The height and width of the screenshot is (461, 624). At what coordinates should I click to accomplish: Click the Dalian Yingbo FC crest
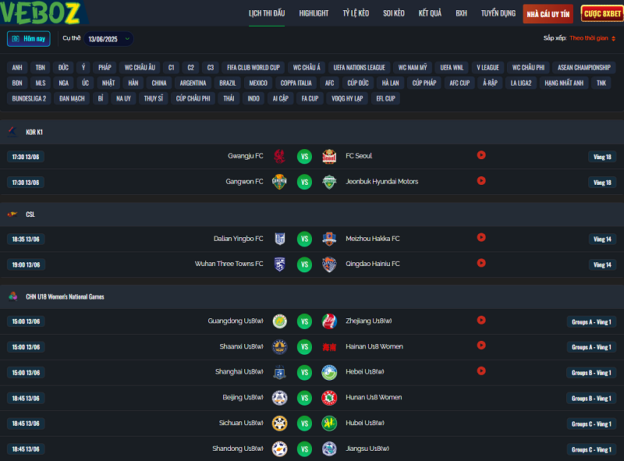click(x=280, y=239)
